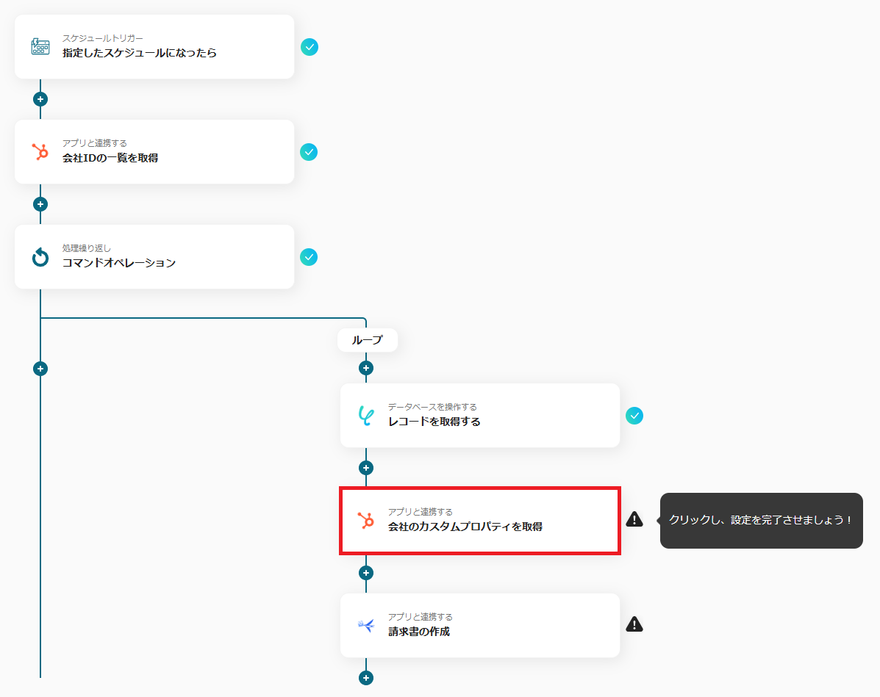Click warning icon beside 会社のカスタムプロパティを取得

(x=634, y=519)
